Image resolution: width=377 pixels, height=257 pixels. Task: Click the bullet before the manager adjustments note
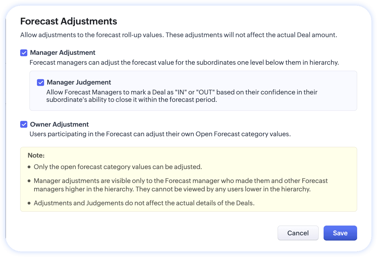click(29, 181)
